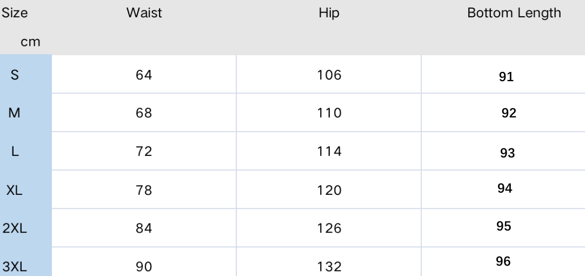The height and width of the screenshot is (276, 585).
Task: Select the XL size row label
Action: pyautogui.click(x=14, y=190)
